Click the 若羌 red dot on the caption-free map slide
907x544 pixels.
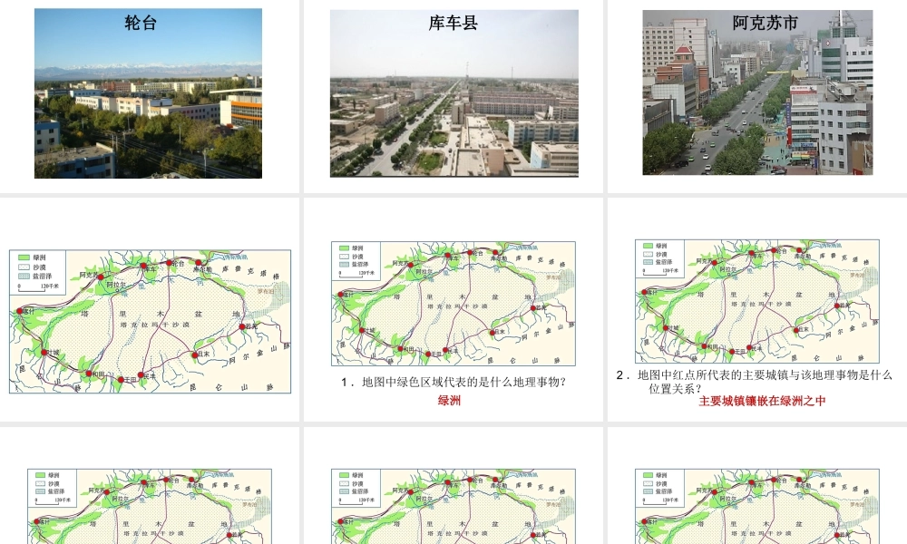click(242, 326)
